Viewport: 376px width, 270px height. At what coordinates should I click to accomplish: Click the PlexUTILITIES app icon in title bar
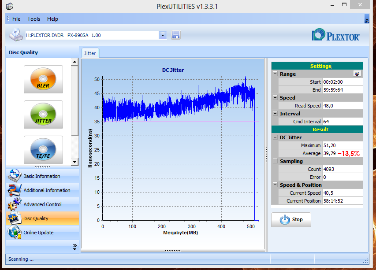[x=10, y=6]
